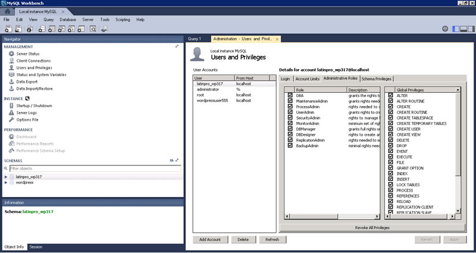Expand the Management section maximize arrows
The width and height of the screenshot is (476, 253).
pos(177,46)
